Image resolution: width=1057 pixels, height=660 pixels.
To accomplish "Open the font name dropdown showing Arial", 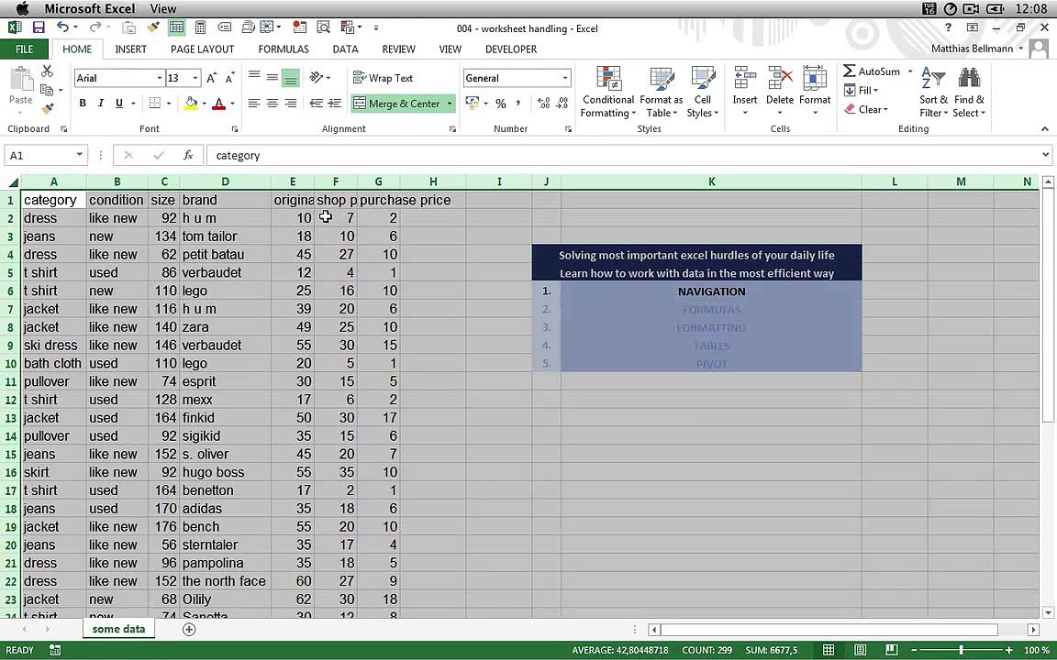I will 160,78.
